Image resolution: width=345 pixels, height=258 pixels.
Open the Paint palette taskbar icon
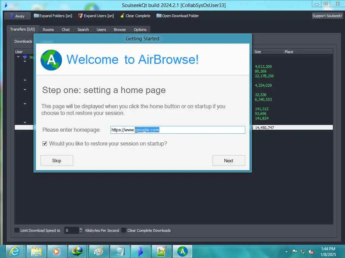(99, 251)
